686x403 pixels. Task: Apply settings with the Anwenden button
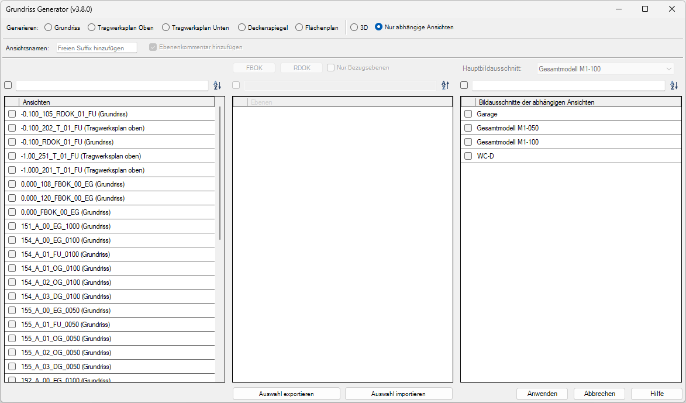coord(542,393)
